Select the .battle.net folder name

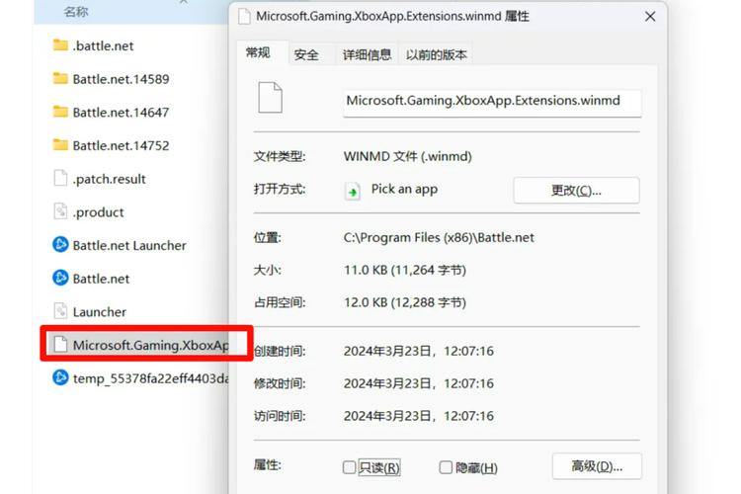pos(103,45)
